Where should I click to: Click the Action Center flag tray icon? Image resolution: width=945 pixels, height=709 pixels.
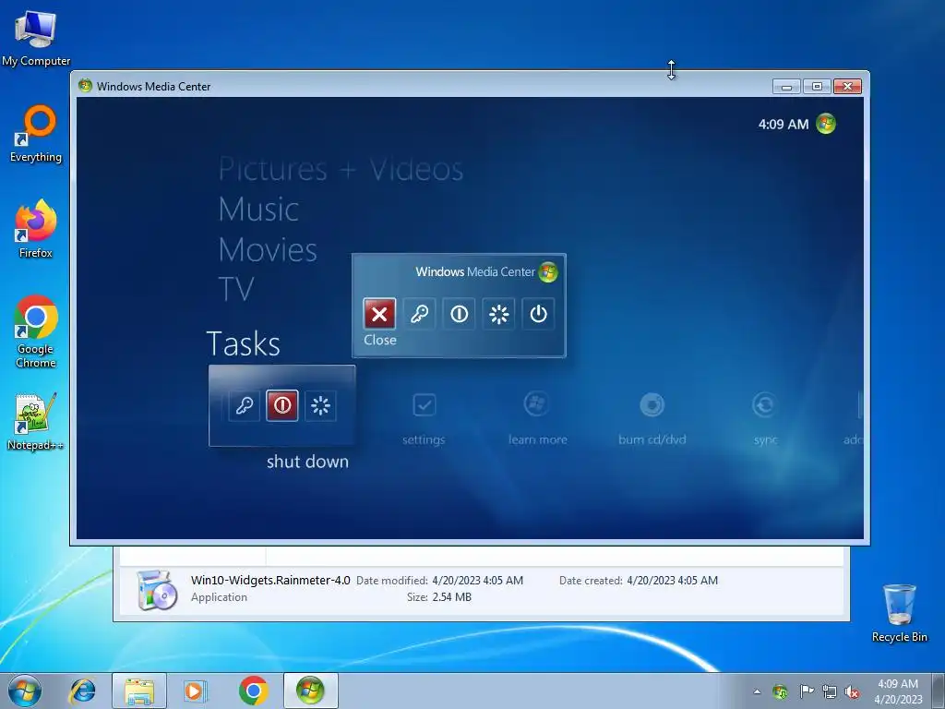pos(806,691)
